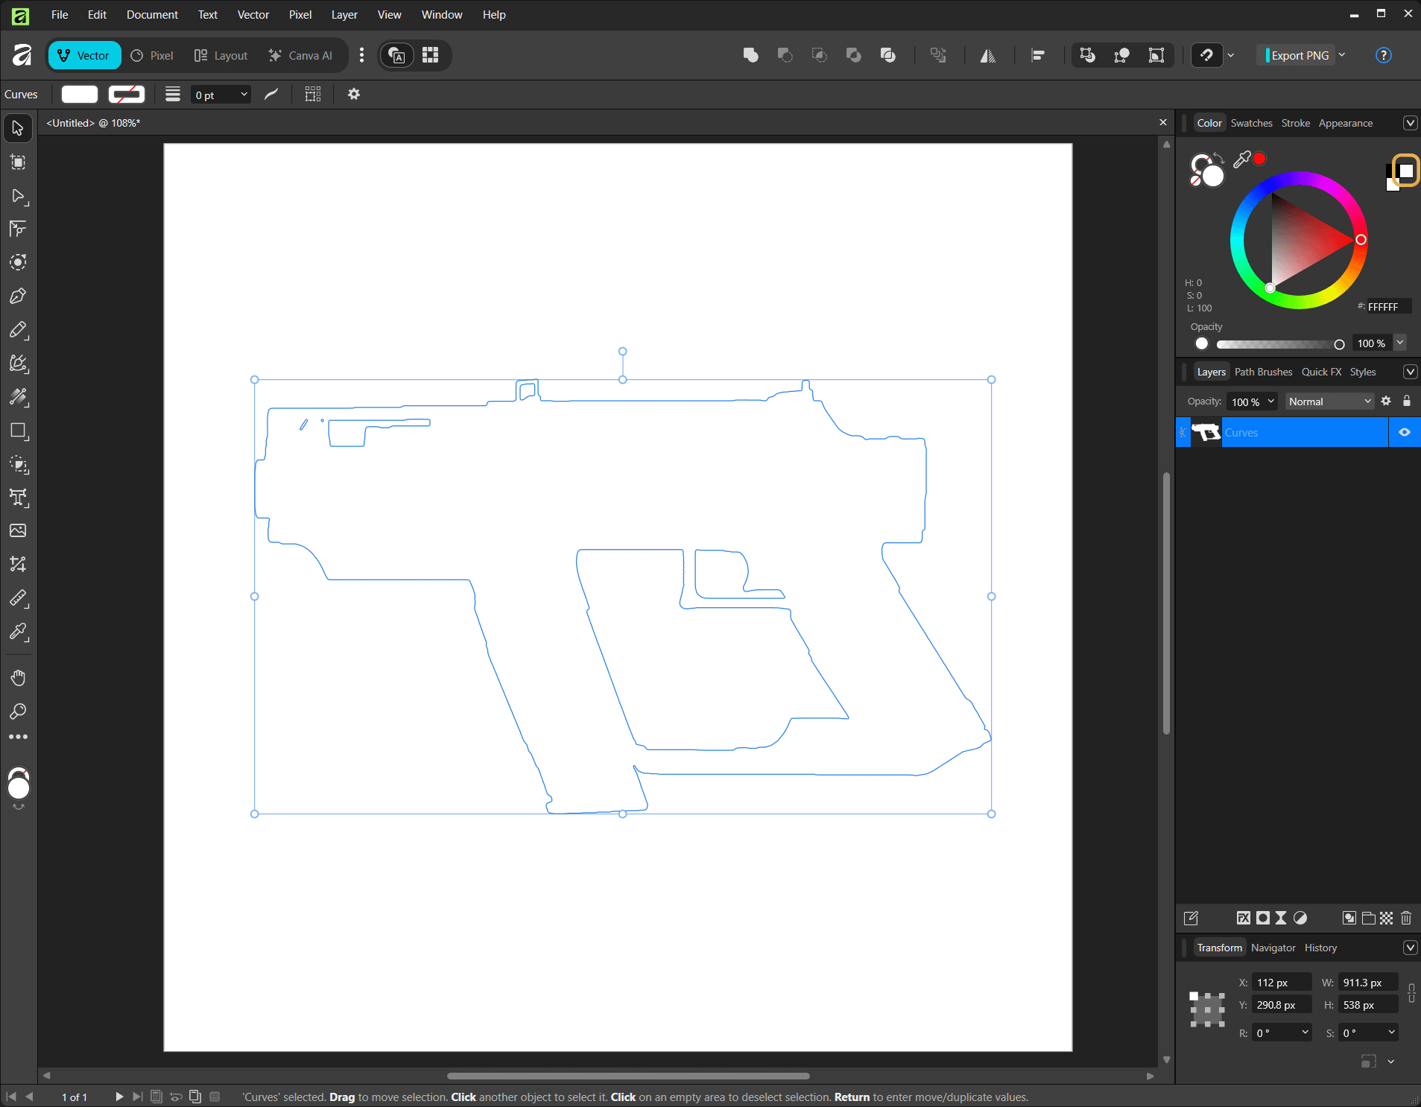
Task: Click the Flip horizontal icon
Action: pyautogui.click(x=988, y=55)
